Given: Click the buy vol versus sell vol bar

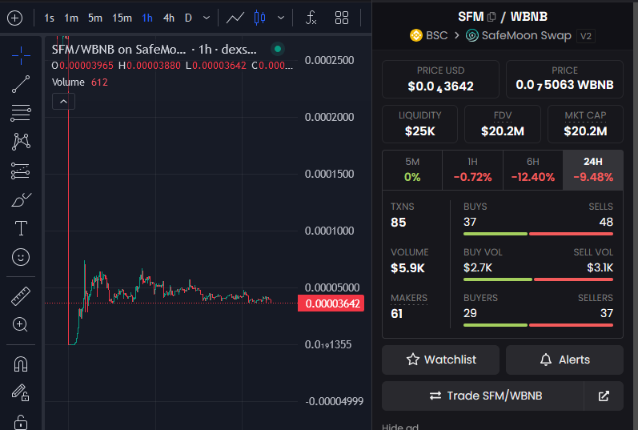Looking at the screenshot, I should [538, 279].
